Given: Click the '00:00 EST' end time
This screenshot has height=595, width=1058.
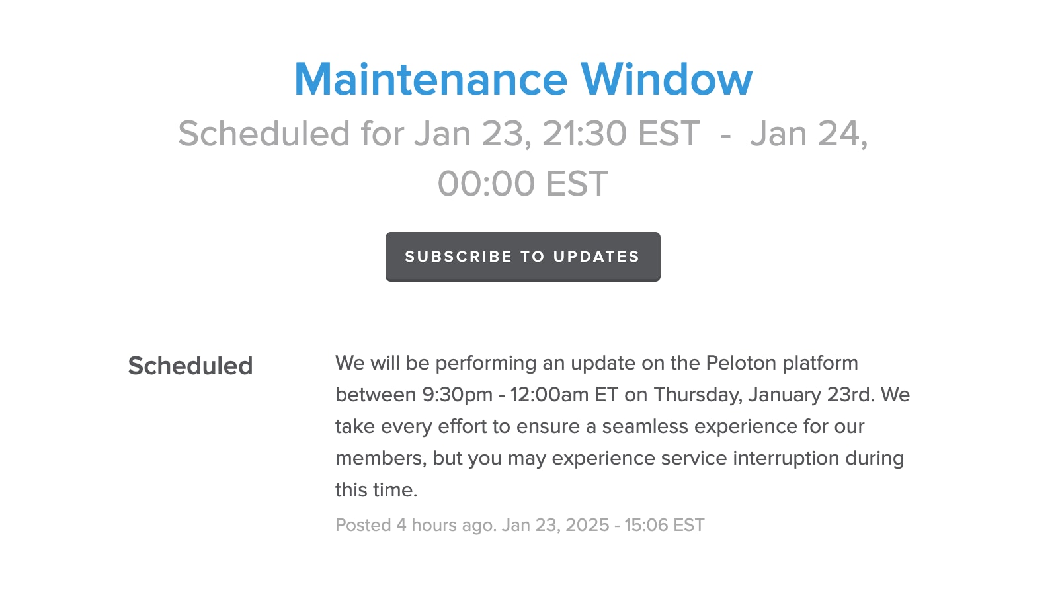Looking at the screenshot, I should click(522, 184).
